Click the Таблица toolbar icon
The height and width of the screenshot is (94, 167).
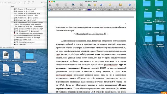[95, 5]
